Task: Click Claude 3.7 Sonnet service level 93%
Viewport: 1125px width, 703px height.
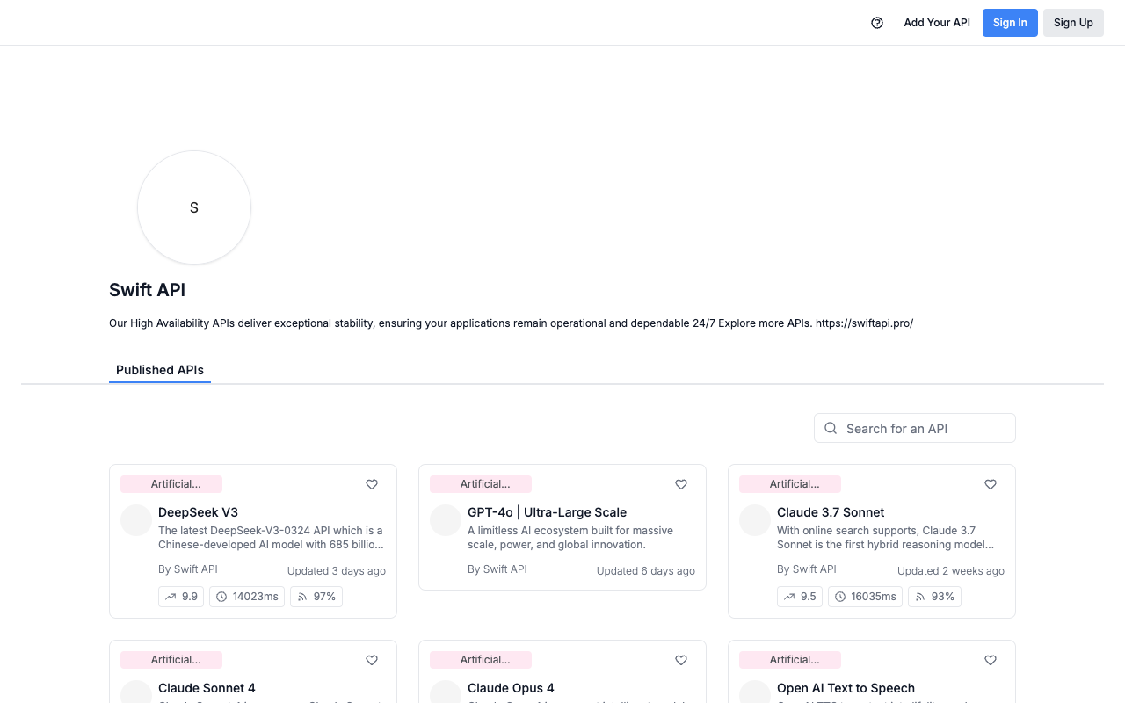Action: tap(934, 597)
